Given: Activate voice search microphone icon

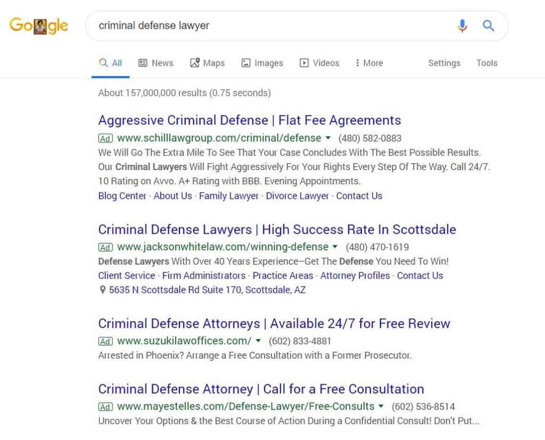Looking at the screenshot, I should tap(462, 26).
